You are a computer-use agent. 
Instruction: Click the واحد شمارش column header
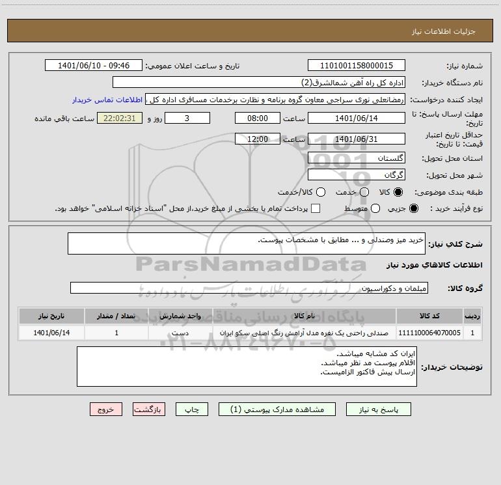180,316
